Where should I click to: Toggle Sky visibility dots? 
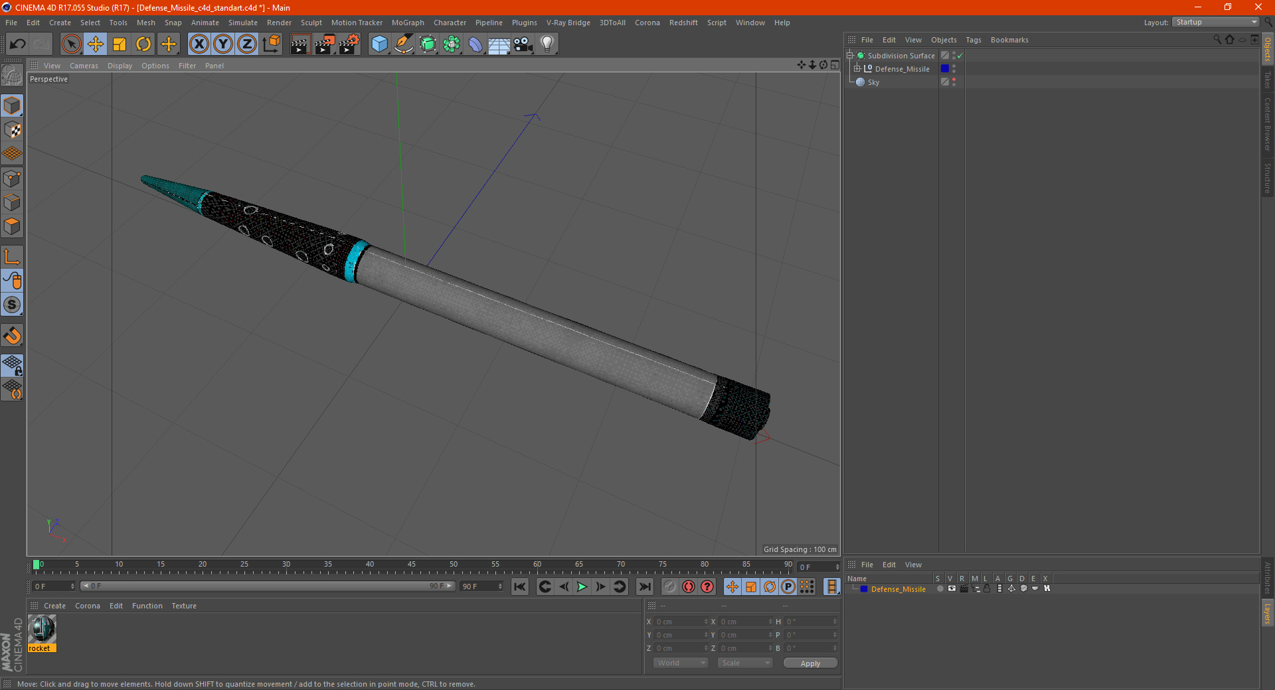(x=954, y=82)
